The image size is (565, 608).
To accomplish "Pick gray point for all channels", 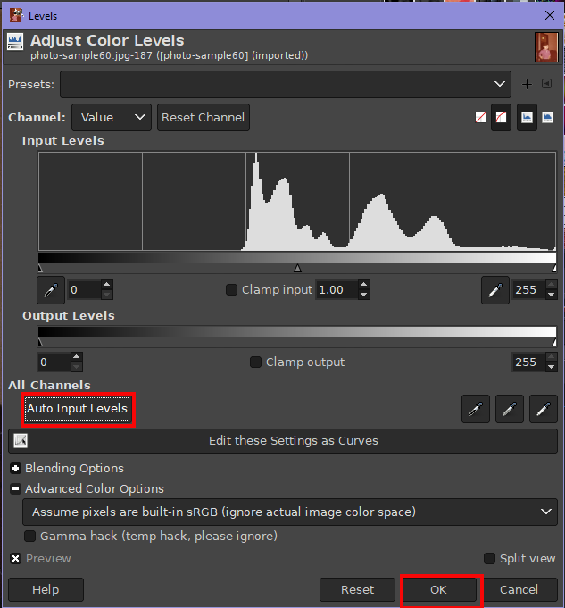I will 510,409.
